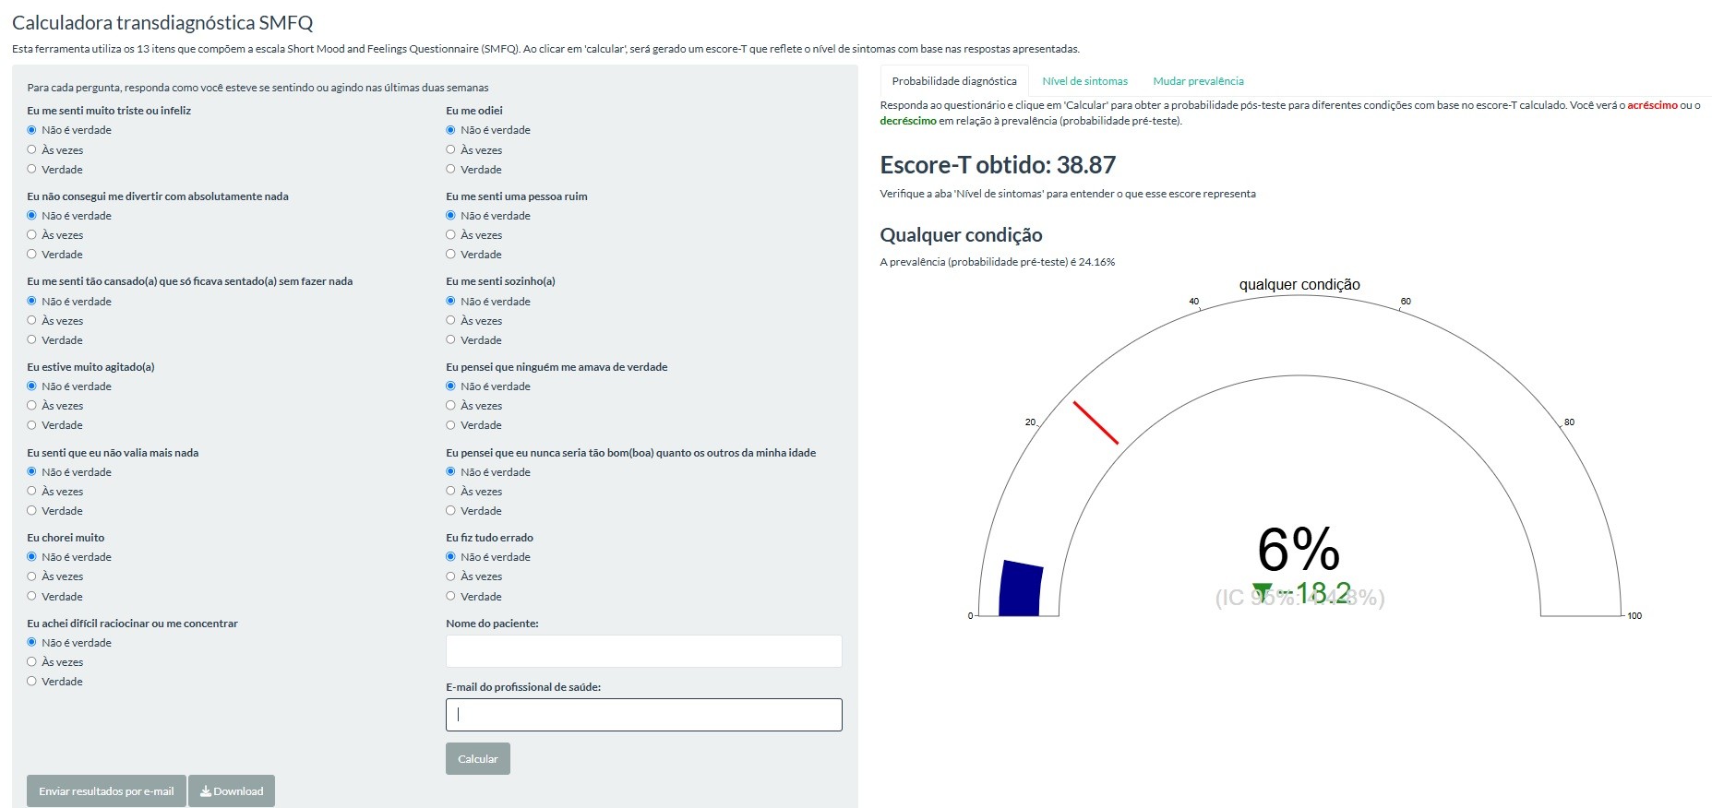
Task: Choose 'Verdade' for 'Eu me odiei'
Action: tap(451, 169)
